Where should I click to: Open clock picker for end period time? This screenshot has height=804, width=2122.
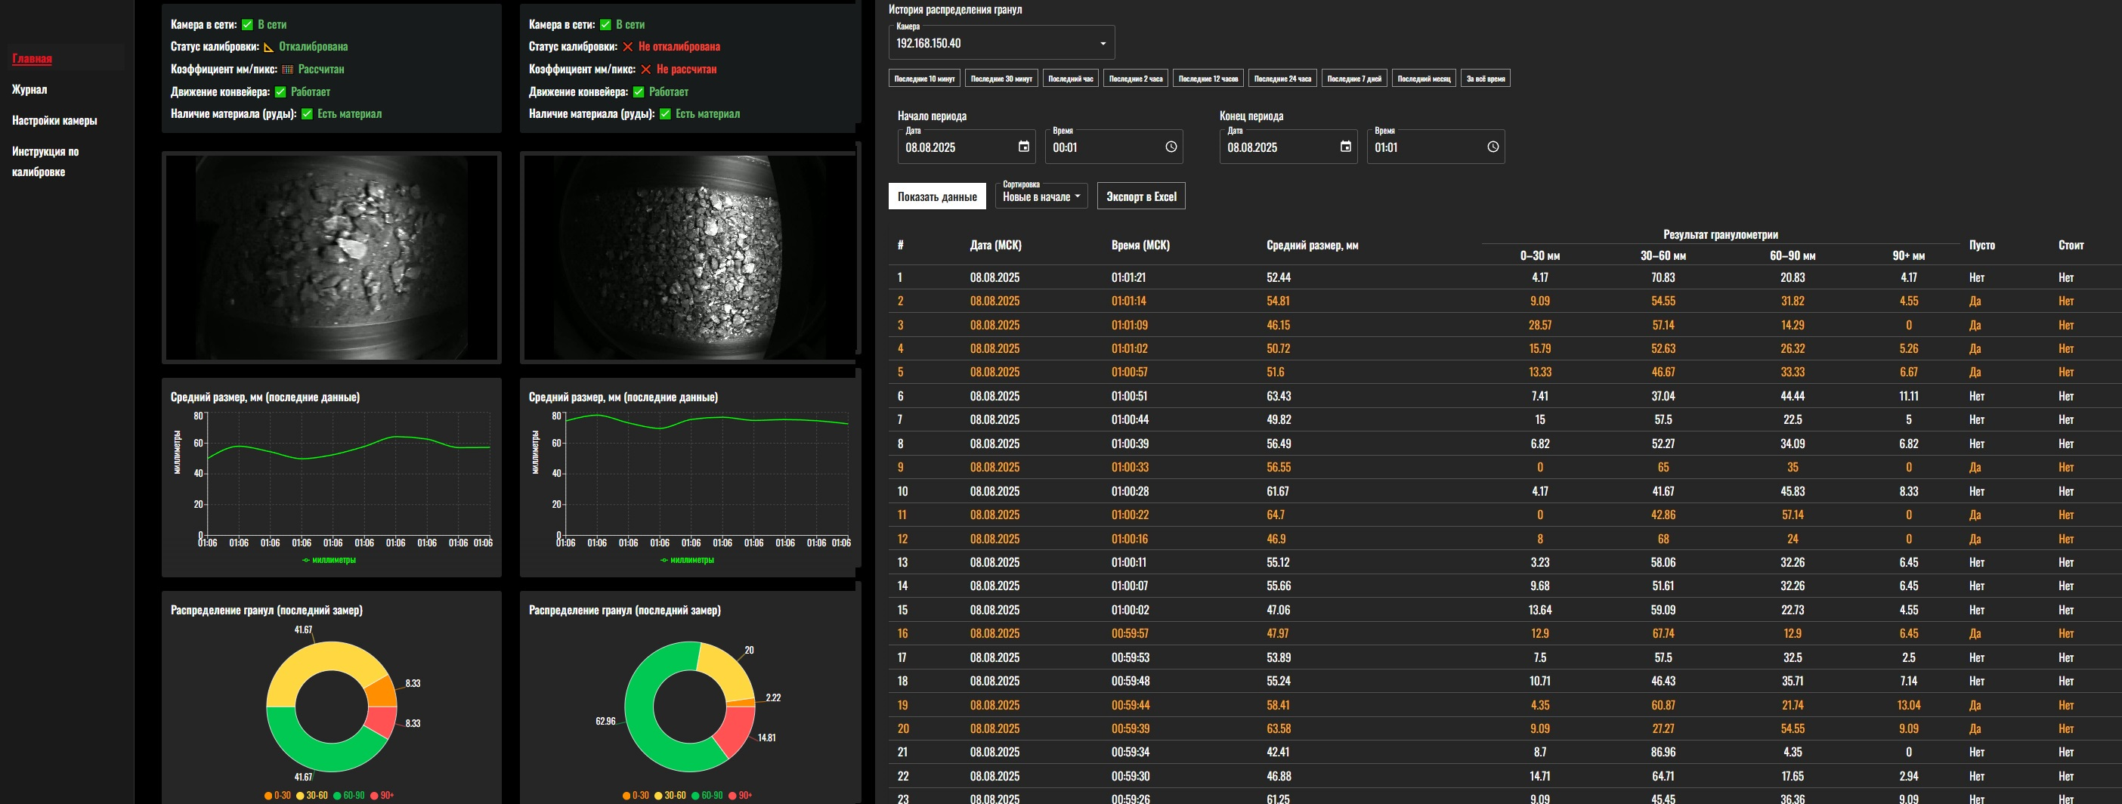(x=1493, y=147)
